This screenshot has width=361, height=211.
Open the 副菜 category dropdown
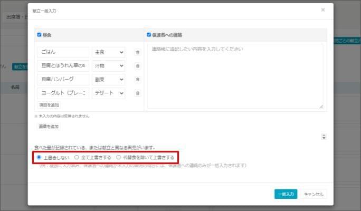pyautogui.click(x=108, y=80)
